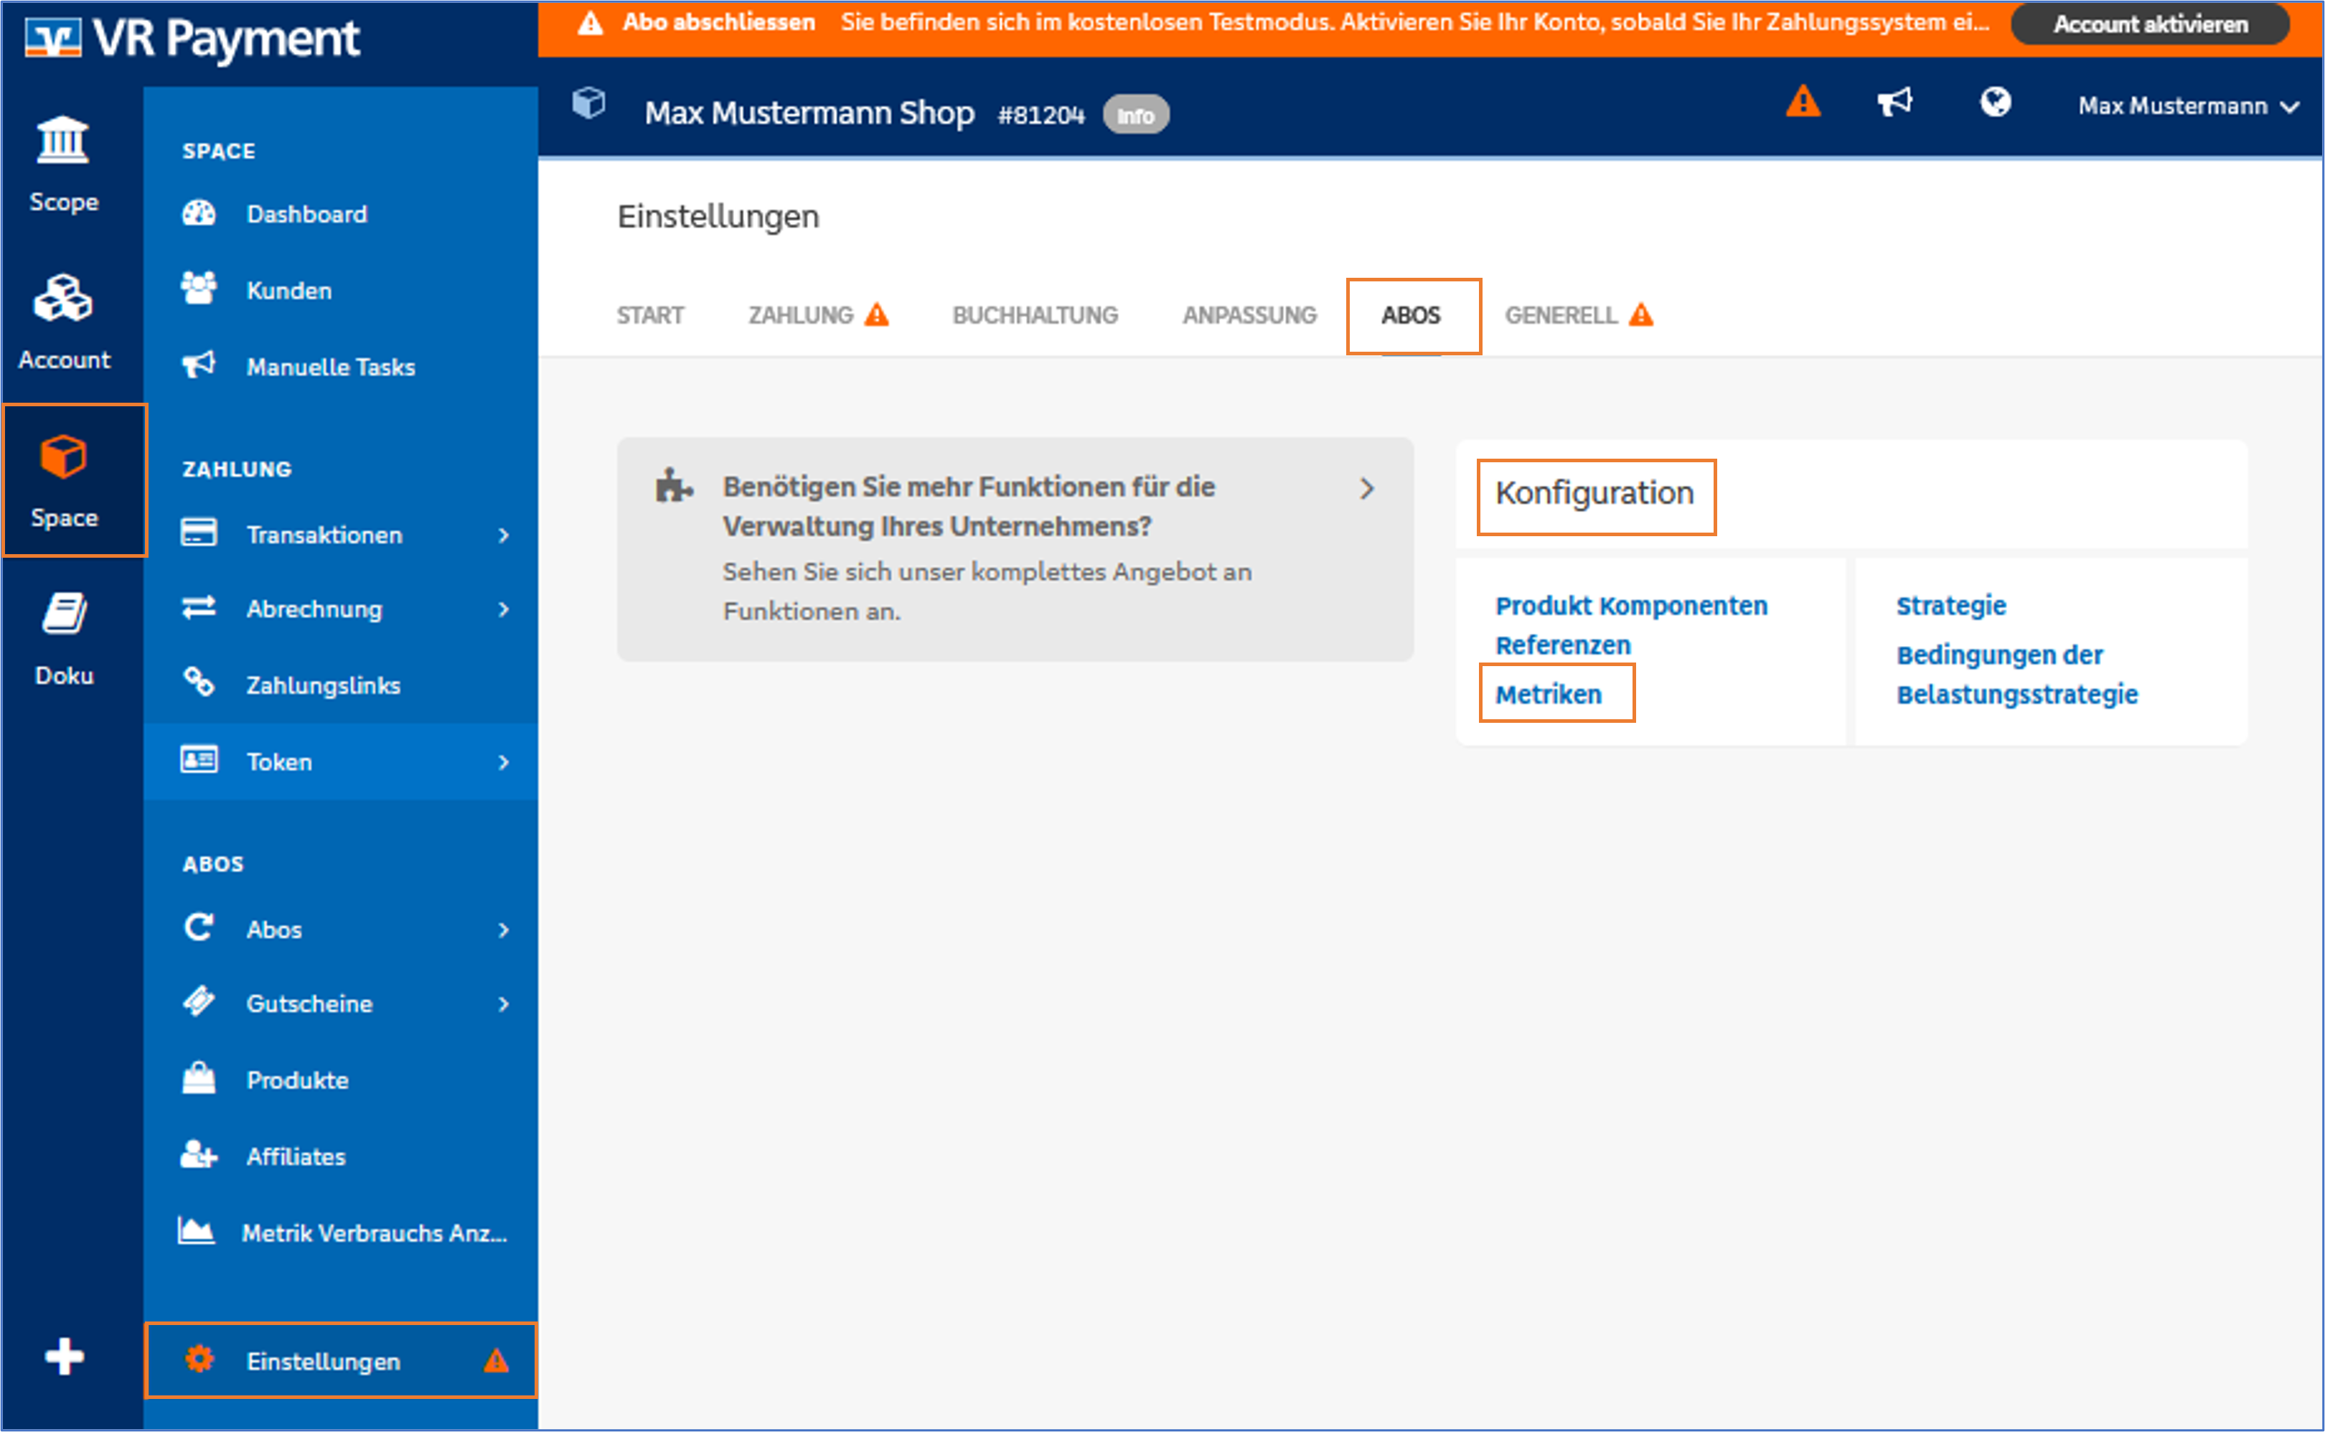This screenshot has height=1432, width=2325.
Task: Switch to the START tab
Action: coord(649,315)
